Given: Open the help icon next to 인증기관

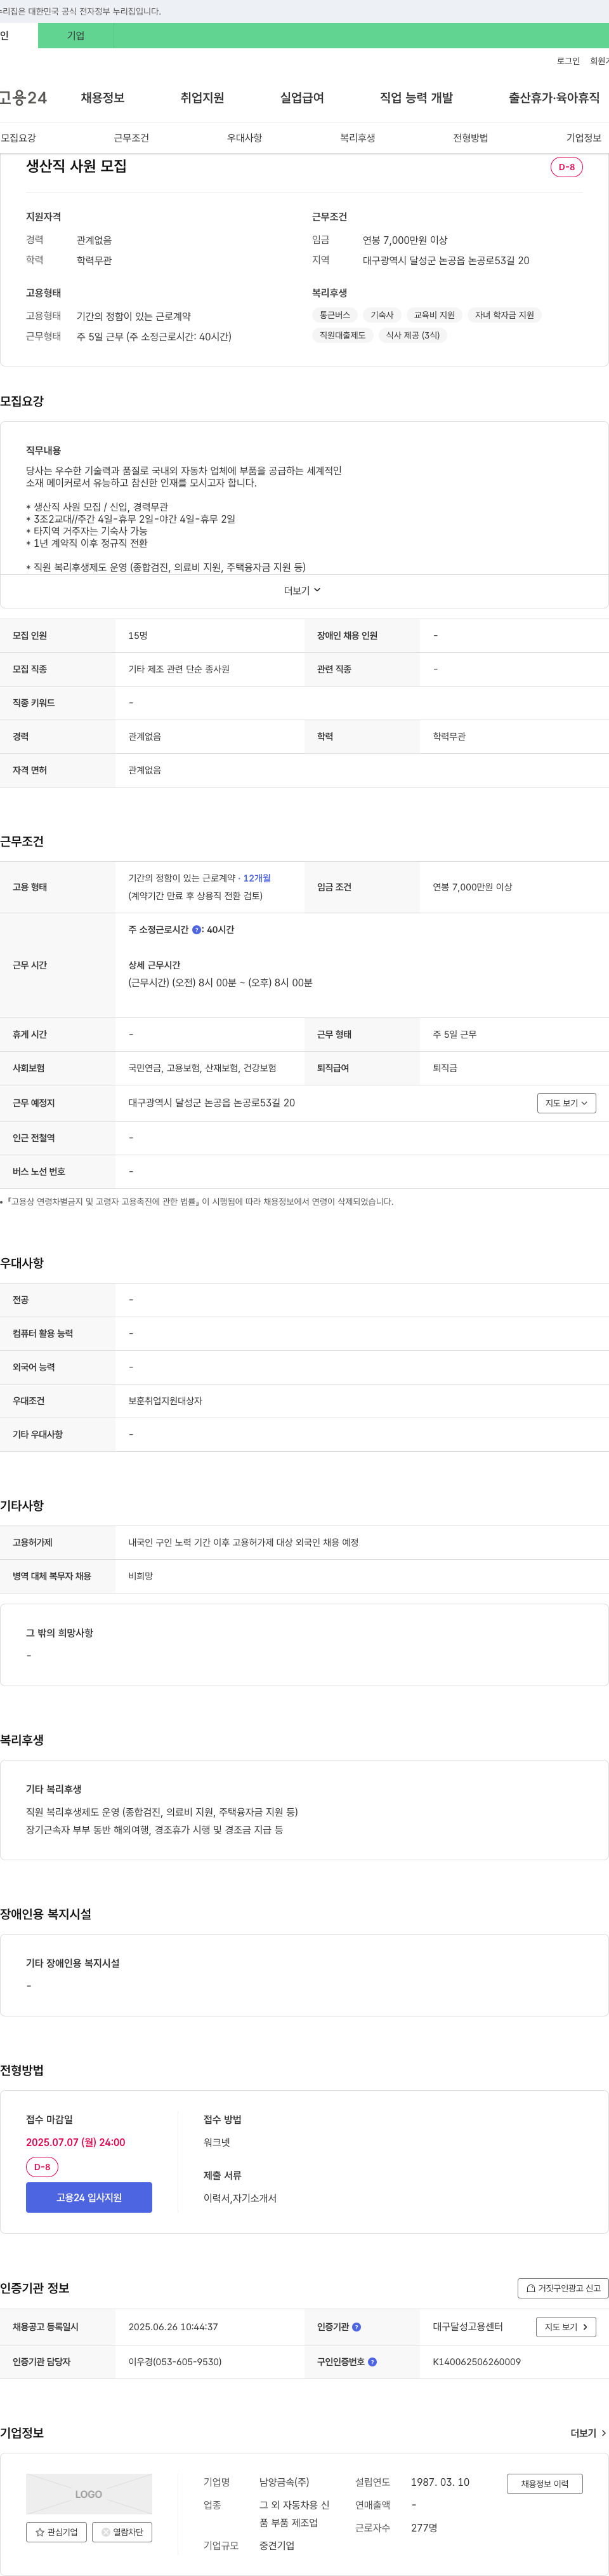Looking at the screenshot, I should coord(357,2327).
